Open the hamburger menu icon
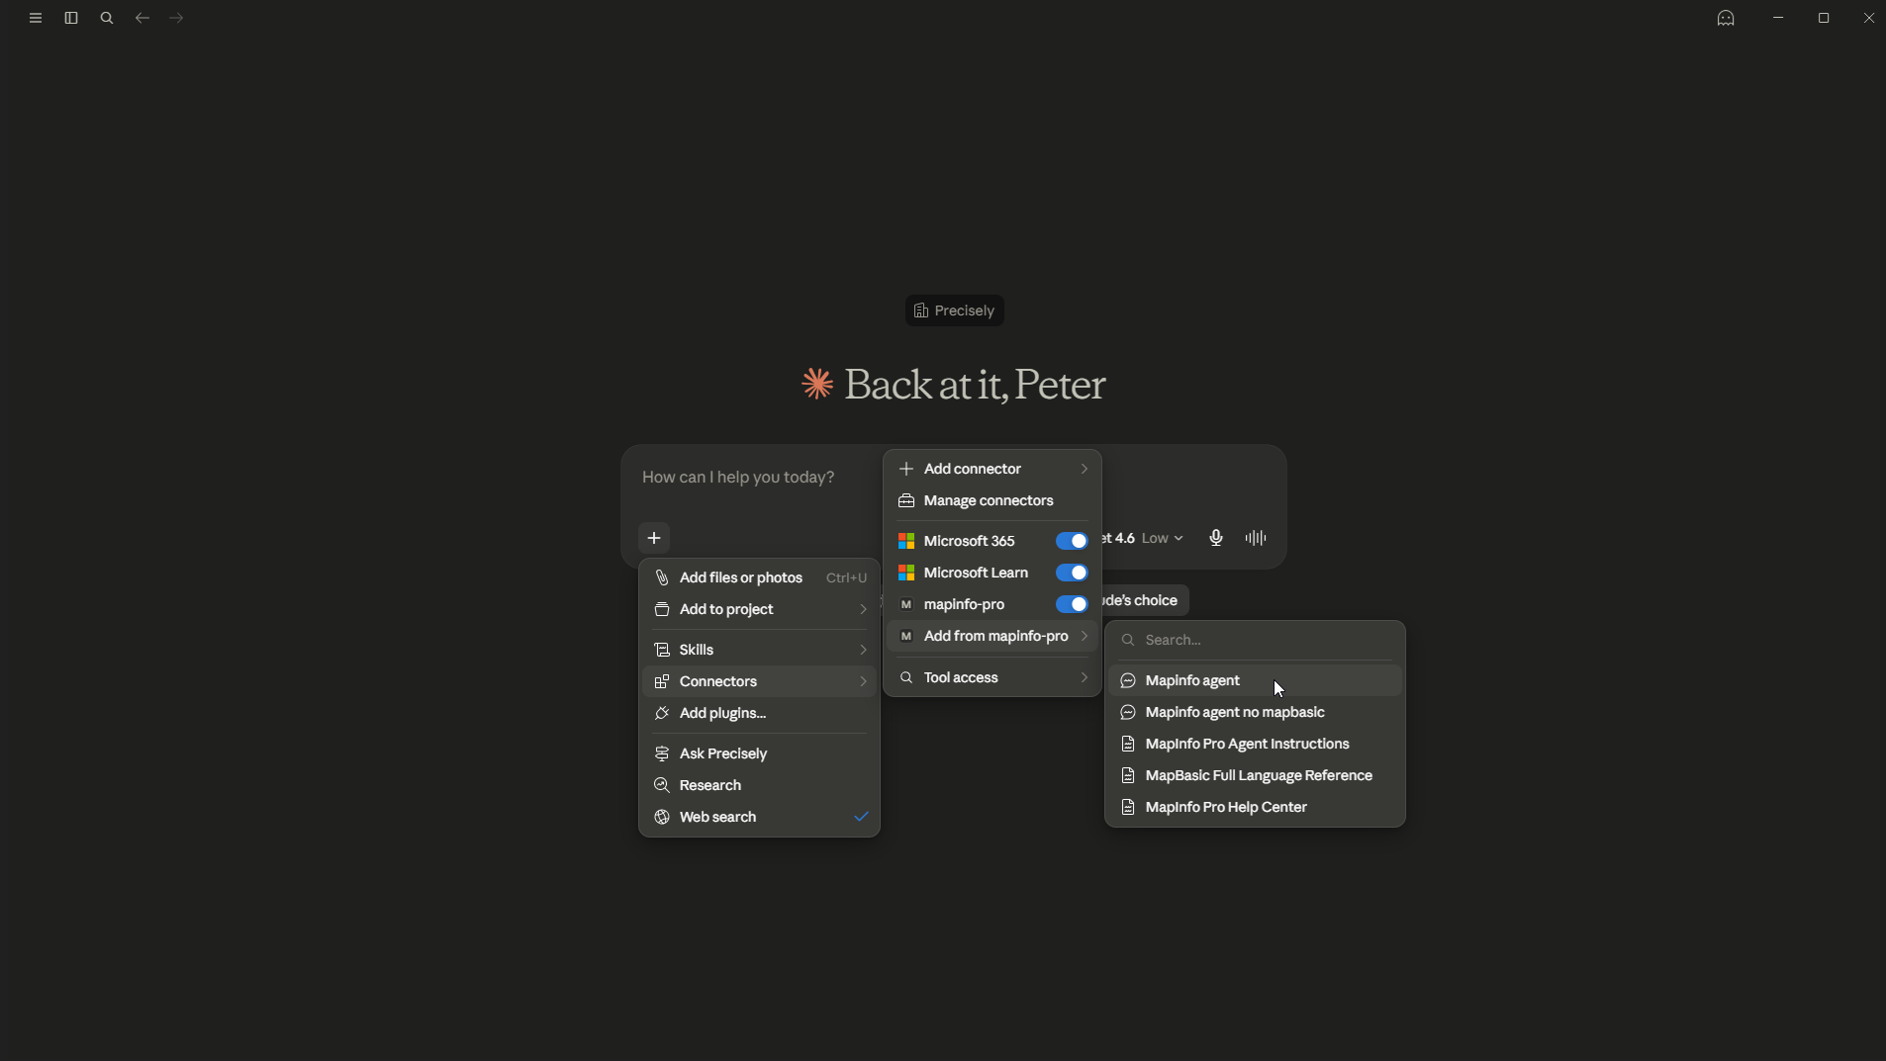Viewport: 1886px width, 1061px height. tap(36, 18)
